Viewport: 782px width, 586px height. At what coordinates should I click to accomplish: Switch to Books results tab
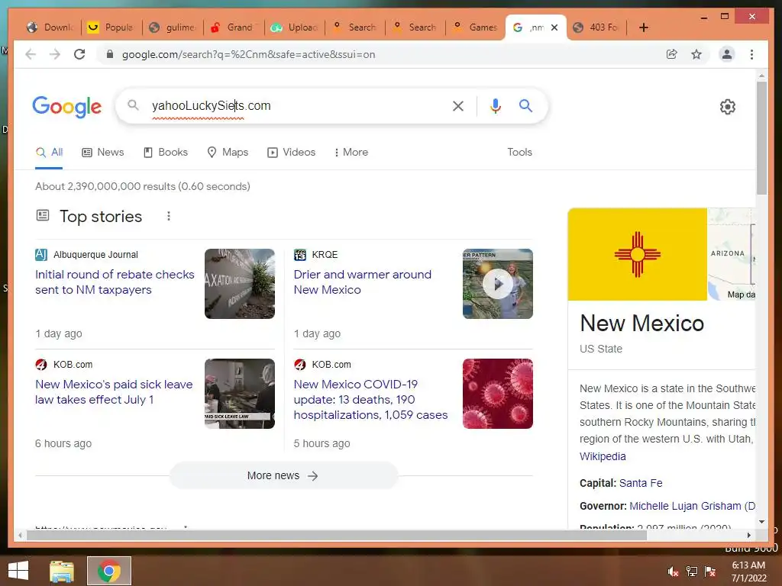(x=166, y=152)
